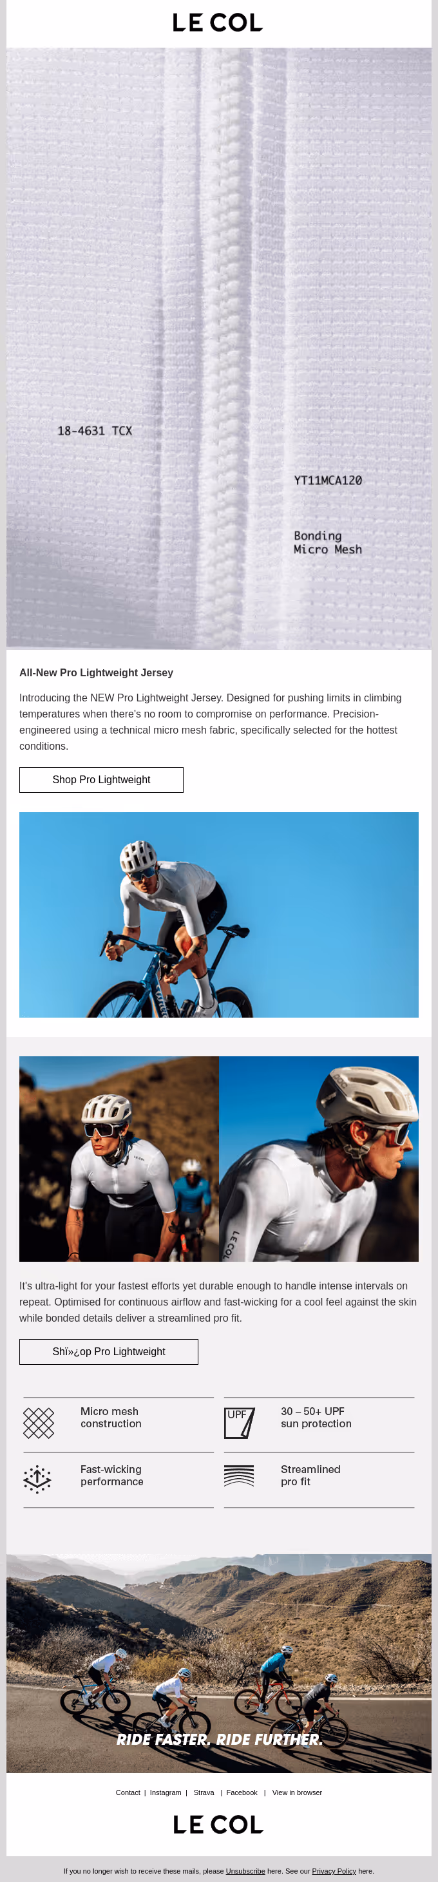This screenshot has height=1882, width=438.
Task: Go to the Facebook footer link
Action: 242,1792
